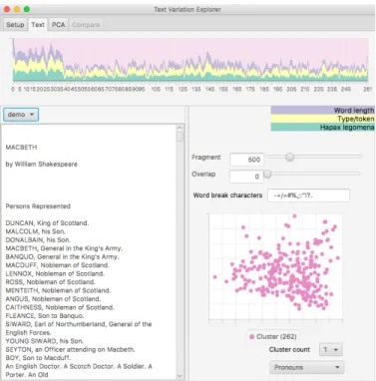Click the text pane scroll-down arrow

(180, 376)
